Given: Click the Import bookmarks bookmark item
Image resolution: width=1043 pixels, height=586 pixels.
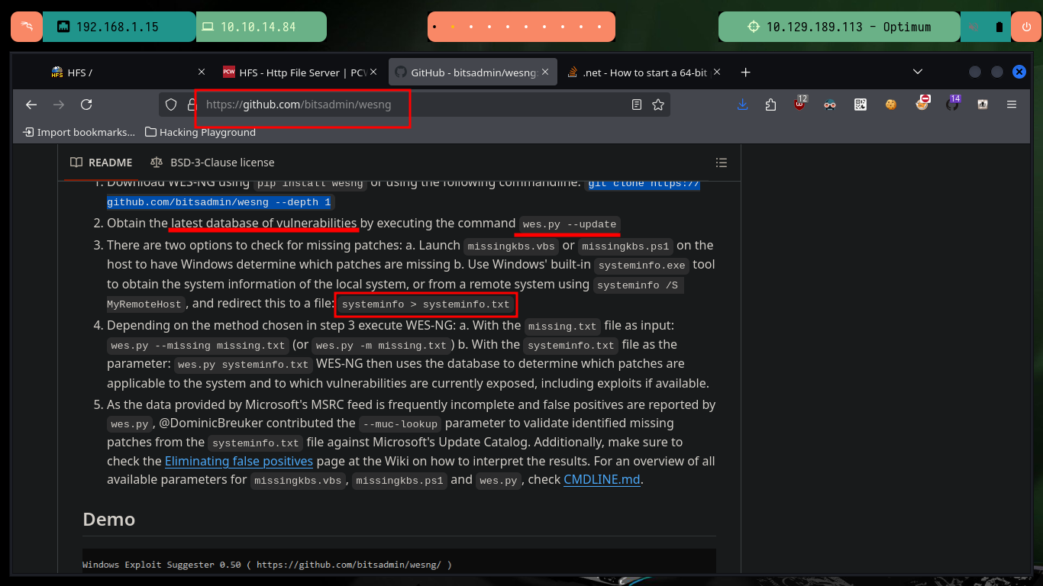Looking at the screenshot, I should pyautogui.click(x=79, y=132).
